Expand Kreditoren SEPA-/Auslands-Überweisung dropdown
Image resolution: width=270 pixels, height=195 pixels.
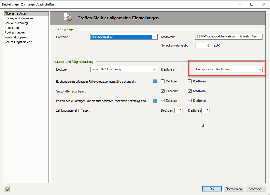click(x=228, y=37)
